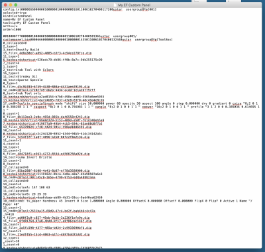Click the text=Streaky Oil line
This screenshot has width=265, height=252.
[x=20, y=76]
